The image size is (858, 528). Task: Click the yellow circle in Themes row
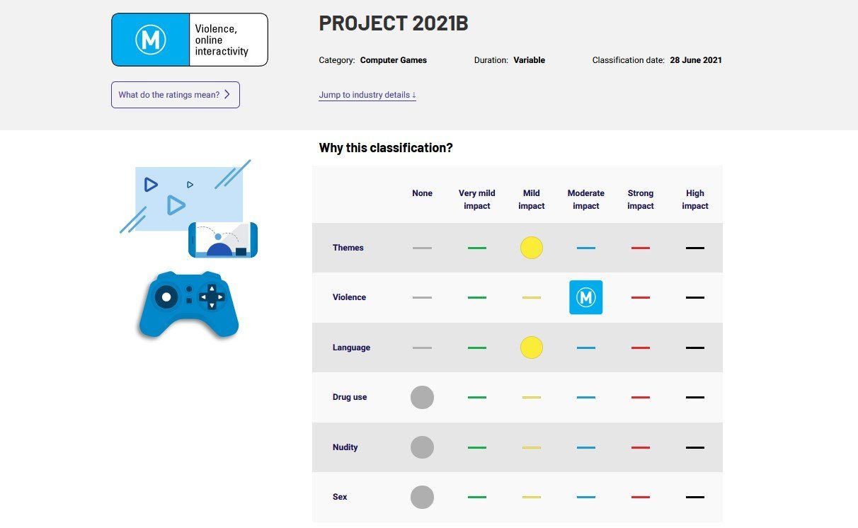click(531, 248)
